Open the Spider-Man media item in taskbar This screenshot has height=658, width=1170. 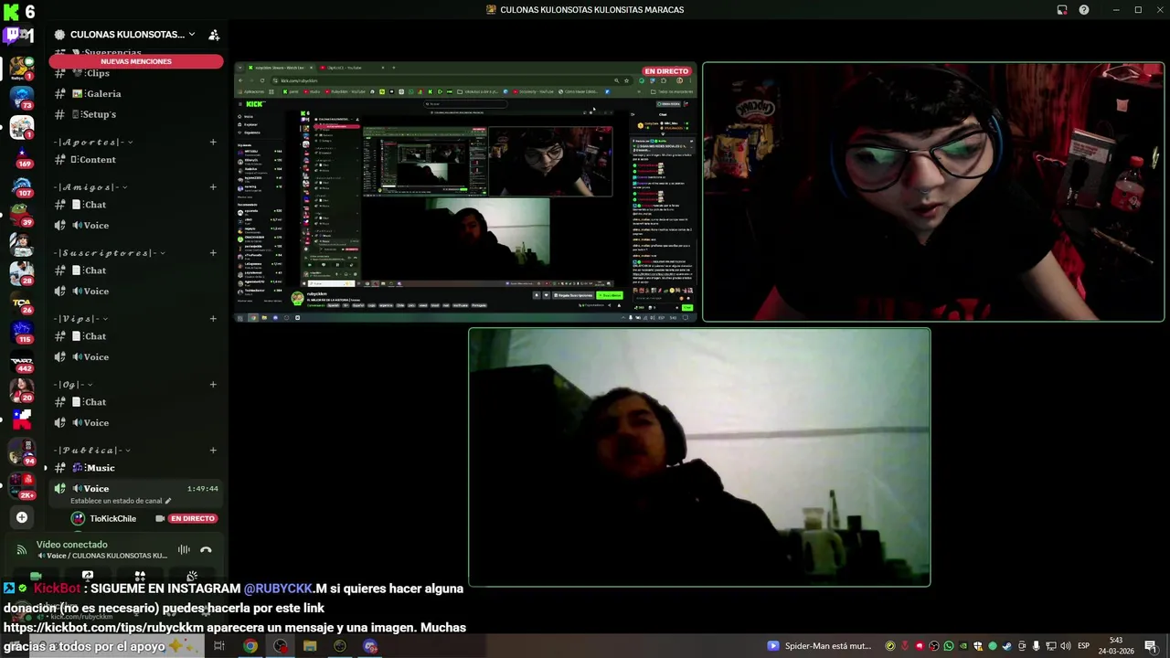pos(820,646)
